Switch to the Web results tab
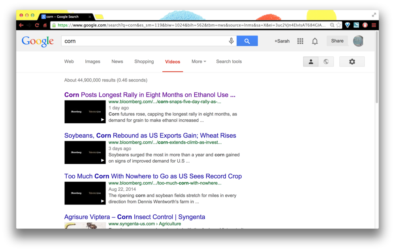Screen dimensions: 395x251 click(x=69, y=61)
